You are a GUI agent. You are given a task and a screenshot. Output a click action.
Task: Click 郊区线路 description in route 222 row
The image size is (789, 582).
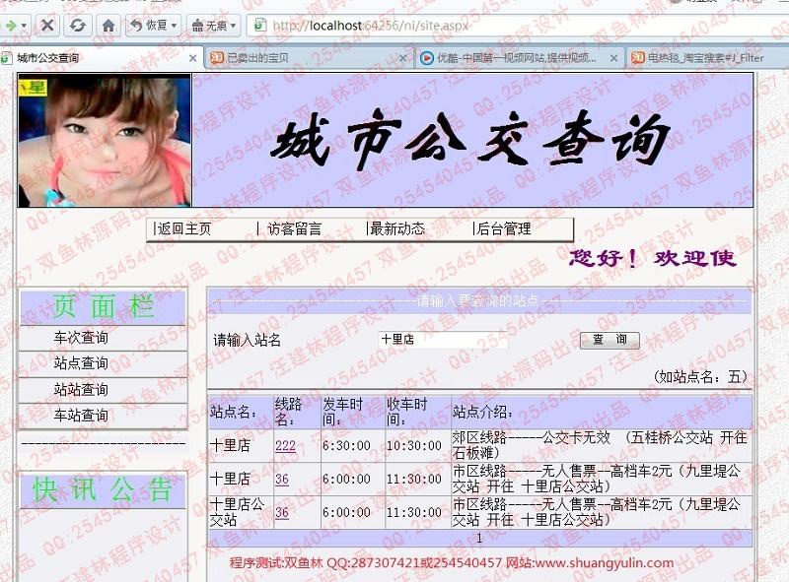pos(600,445)
